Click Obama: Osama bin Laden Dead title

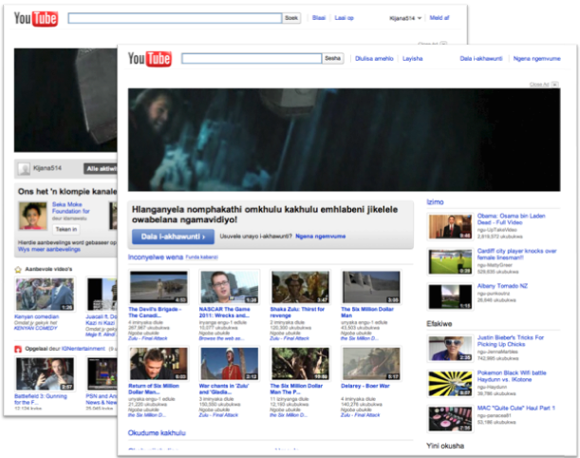click(511, 219)
